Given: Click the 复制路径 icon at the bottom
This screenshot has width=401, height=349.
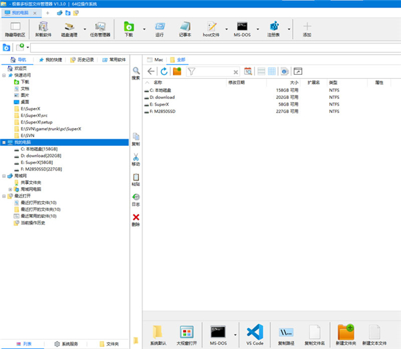Looking at the screenshot, I should [285, 333].
